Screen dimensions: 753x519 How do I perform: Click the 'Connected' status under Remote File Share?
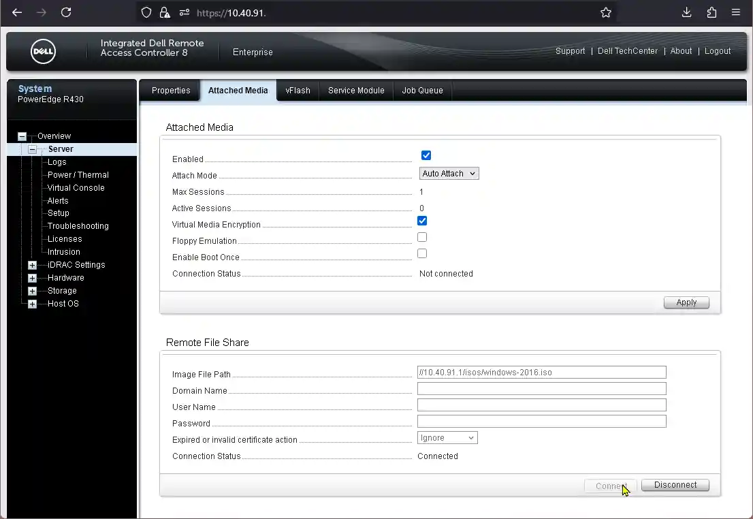(x=438, y=456)
